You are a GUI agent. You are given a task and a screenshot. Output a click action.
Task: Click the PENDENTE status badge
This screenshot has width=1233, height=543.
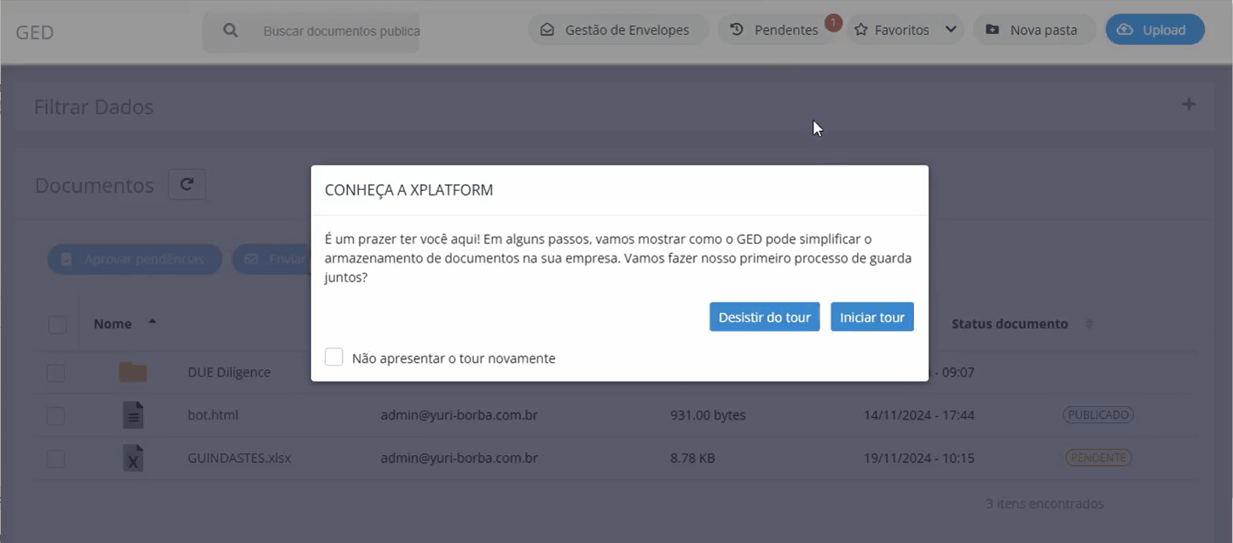[x=1098, y=458]
